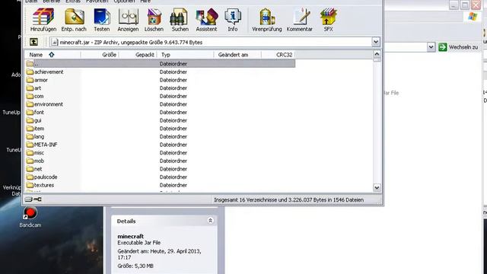Viewport: 487px width, 274px height.
Task: Click the file list scroll down arrow
Action: pyautogui.click(x=377, y=188)
